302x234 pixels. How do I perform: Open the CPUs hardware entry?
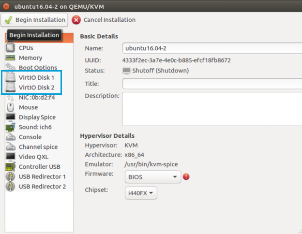(x=39, y=48)
